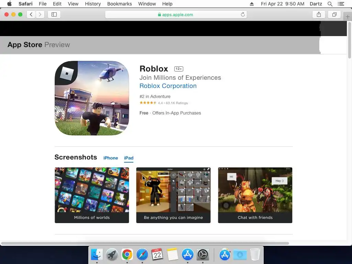The height and width of the screenshot is (264, 352).
Task: Open the File menu
Action: pyautogui.click(x=42, y=4)
